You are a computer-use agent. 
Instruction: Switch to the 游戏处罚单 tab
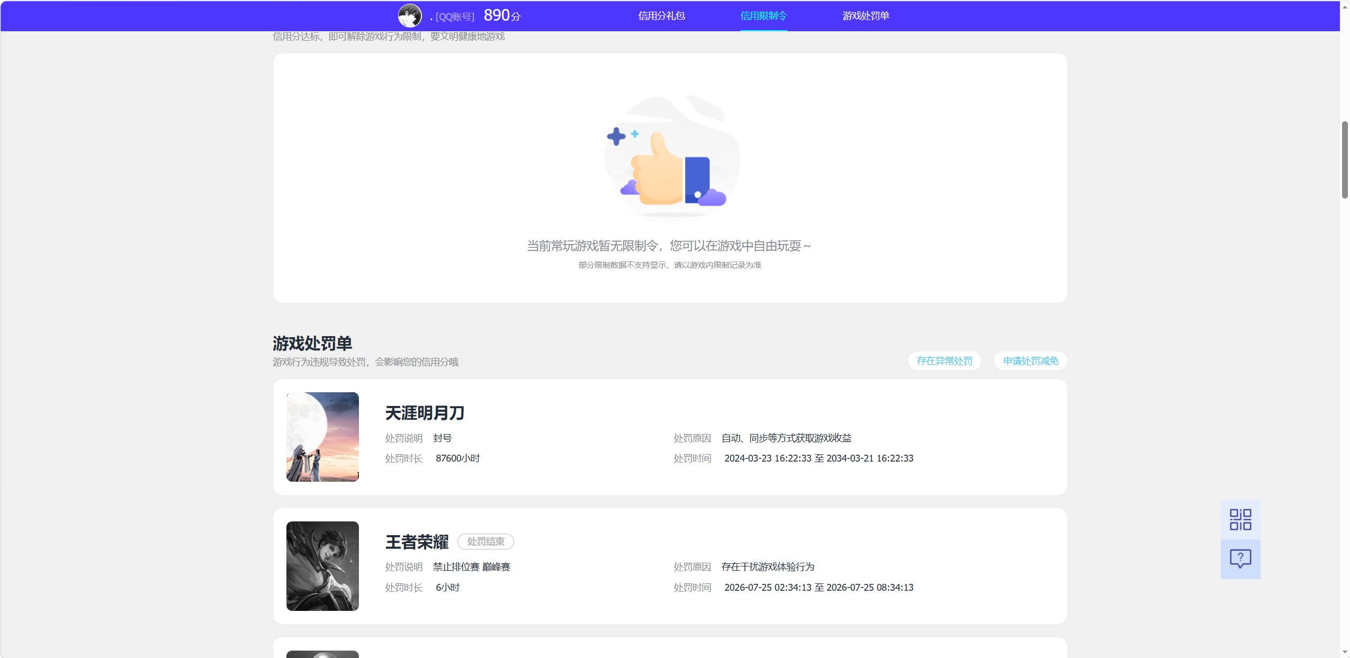coord(866,16)
